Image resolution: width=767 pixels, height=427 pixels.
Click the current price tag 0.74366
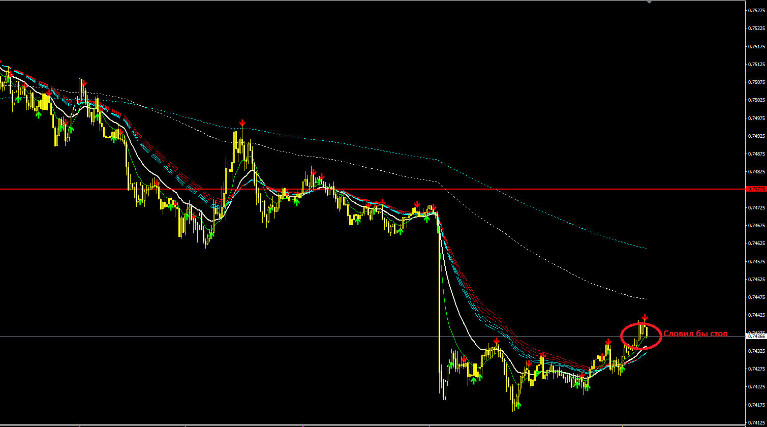(x=756, y=336)
